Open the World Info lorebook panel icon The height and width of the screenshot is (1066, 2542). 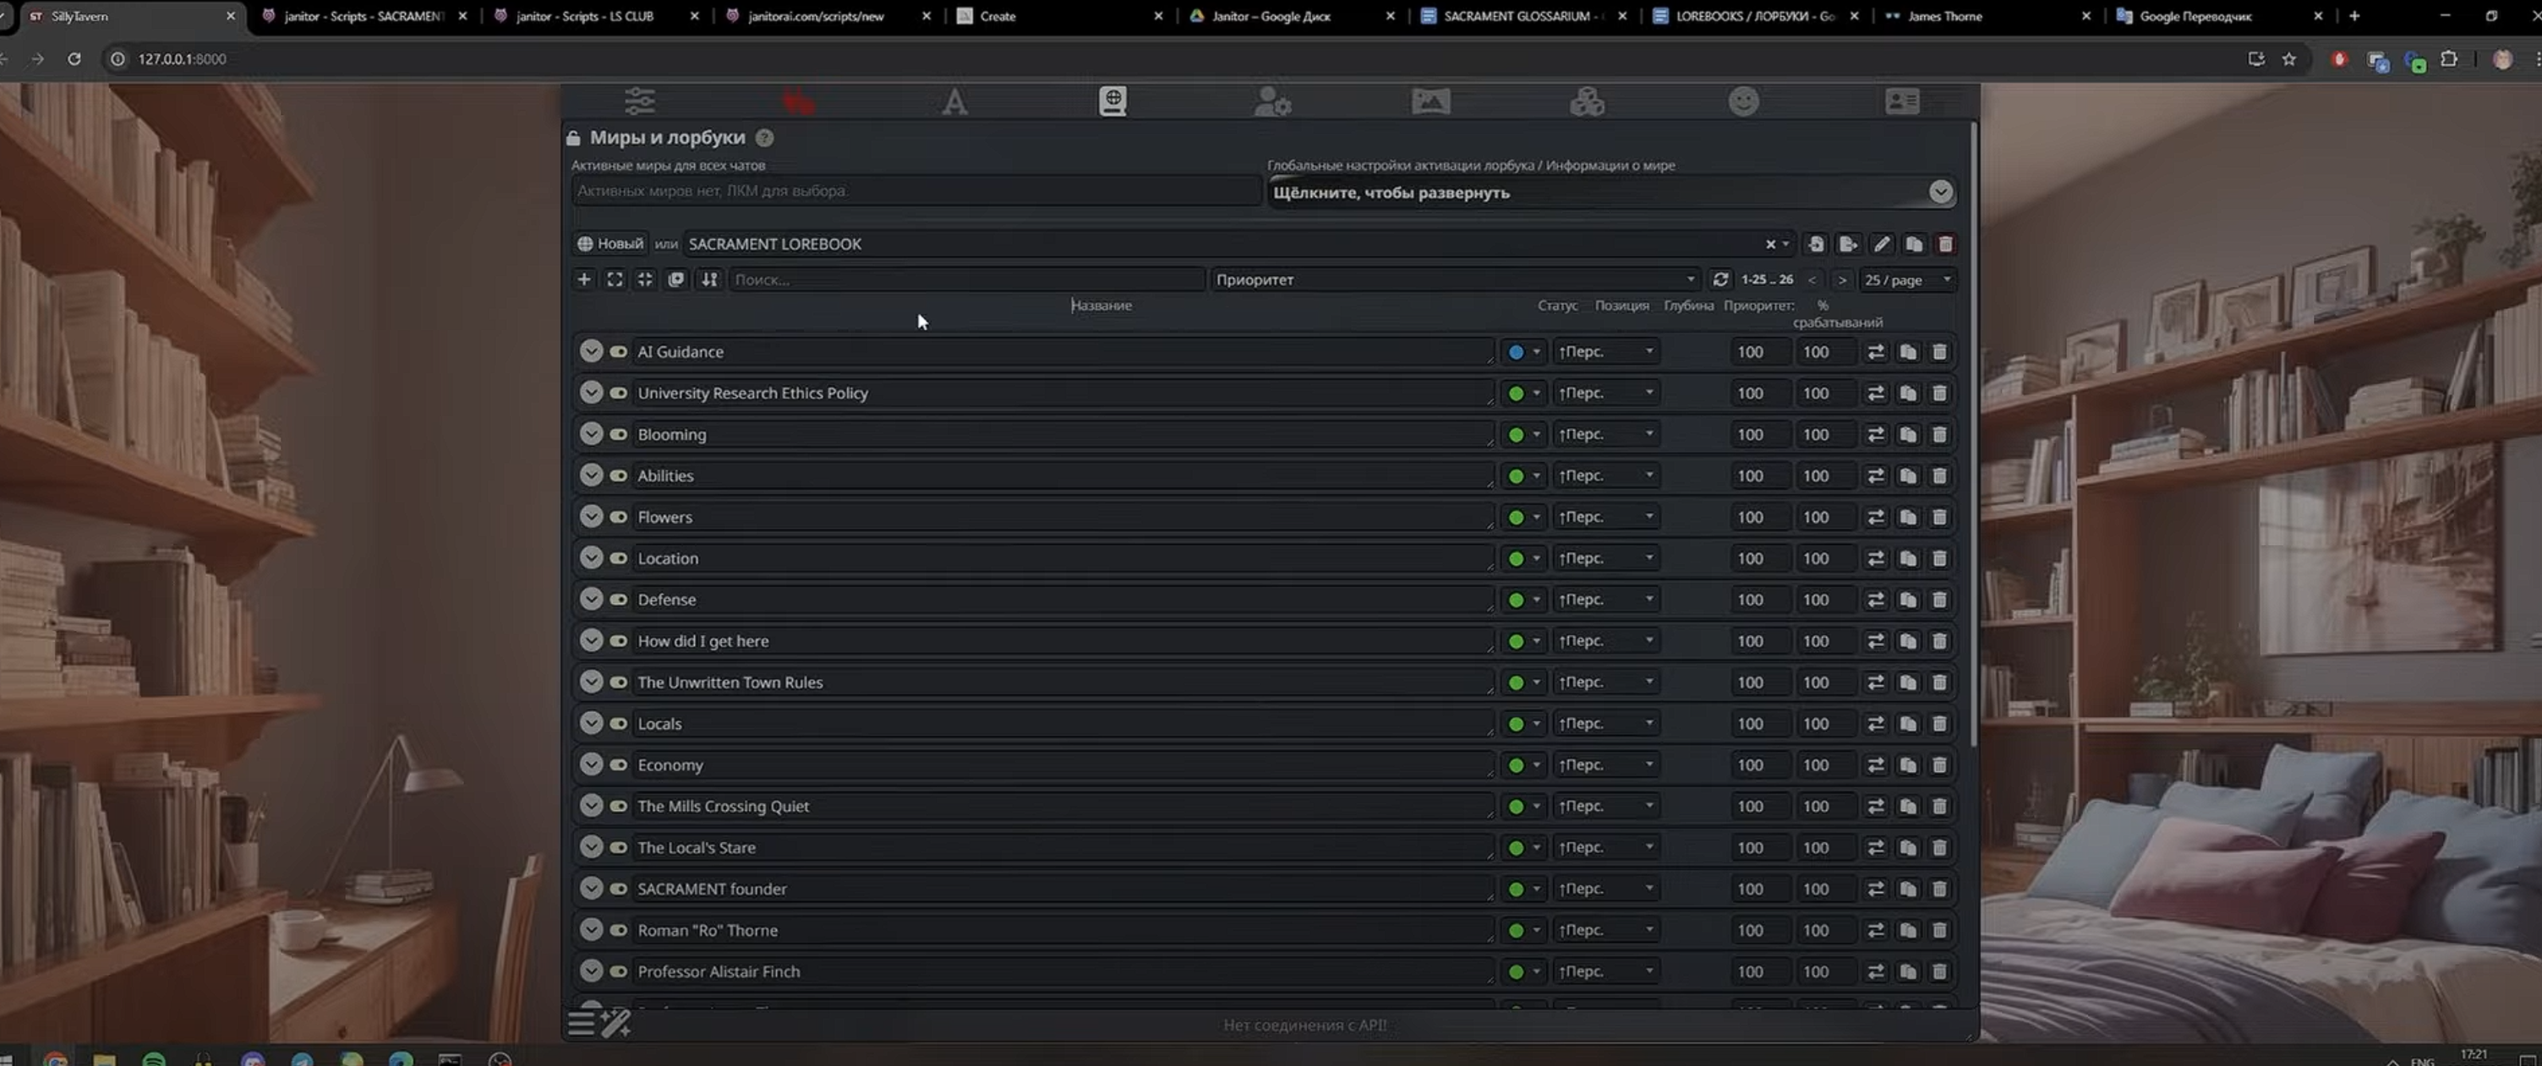[x=1112, y=101]
